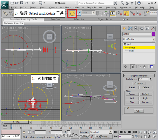Click the Center align button
This screenshot has width=158, height=140.
(132, 94)
